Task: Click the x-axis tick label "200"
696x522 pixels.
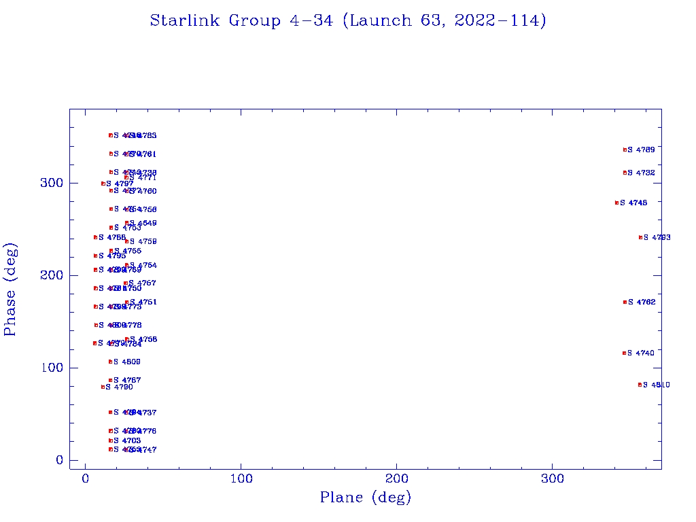Action: (x=396, y=479)
